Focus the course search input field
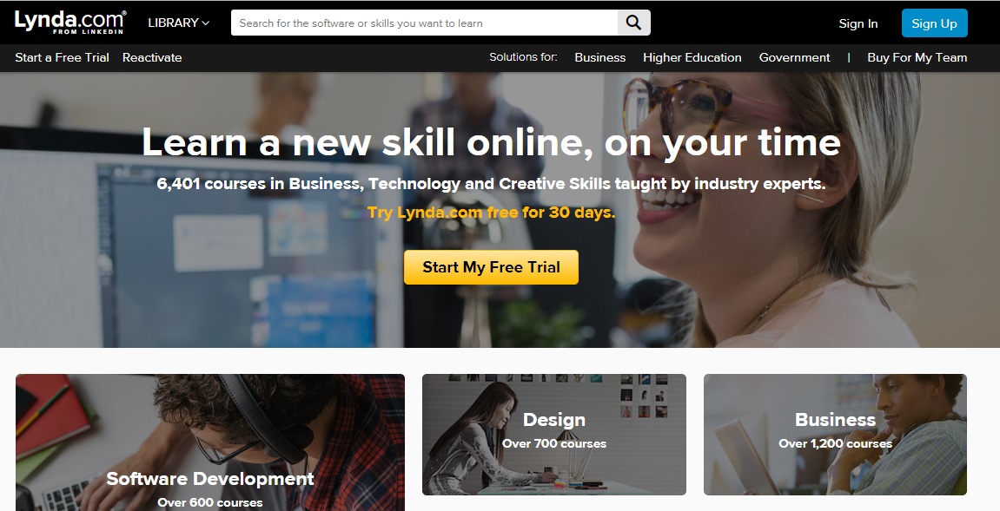This screenshot has width=1000, height=511. coord(424,23)
